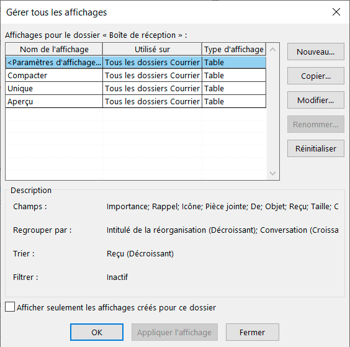The image size is (350, 347).
Task: Click the Fermer button
Action: click(252, 332)
